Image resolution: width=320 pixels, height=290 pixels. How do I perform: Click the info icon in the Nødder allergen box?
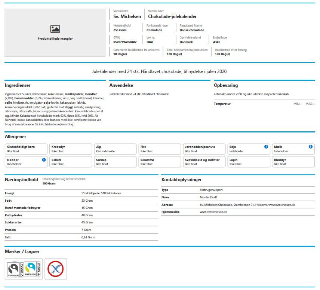44,160
